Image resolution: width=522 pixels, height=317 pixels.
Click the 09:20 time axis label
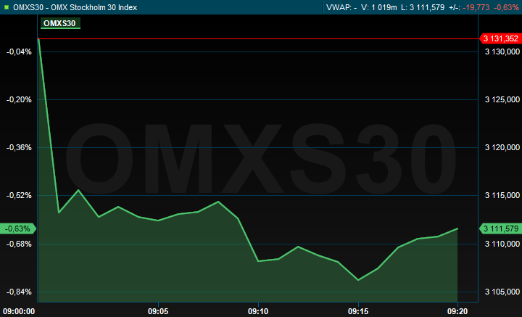click(458, 310)
